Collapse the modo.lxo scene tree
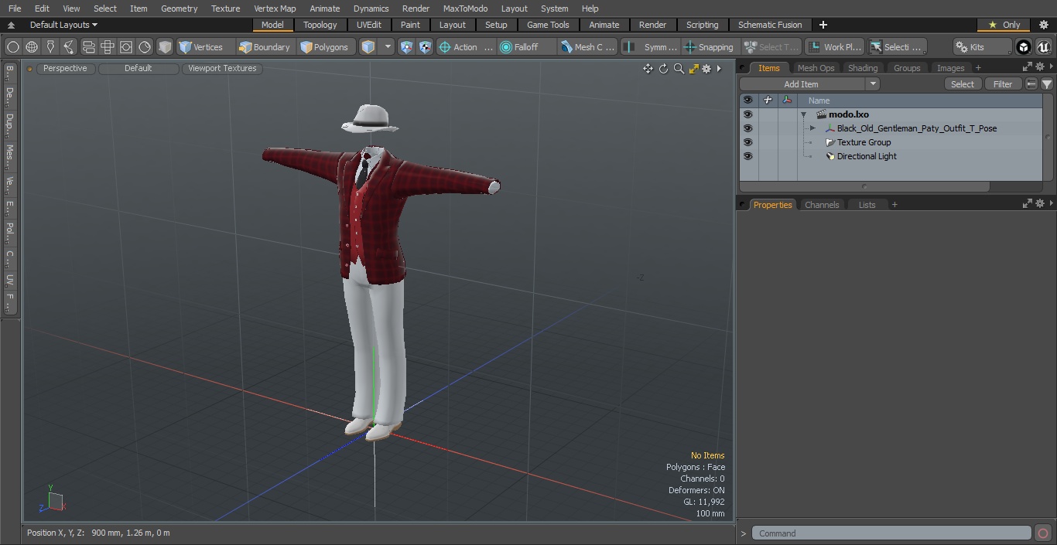The width and height of the screenshot is (1057, 545). (804, 114)
